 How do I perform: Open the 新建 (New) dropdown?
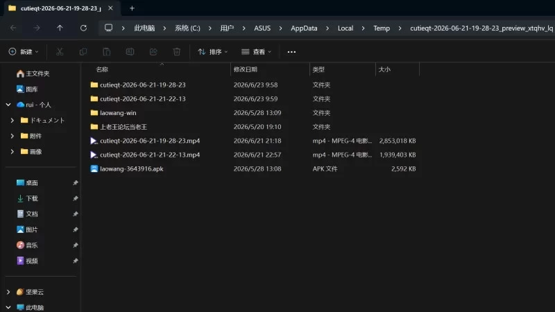tap(24, 51)
